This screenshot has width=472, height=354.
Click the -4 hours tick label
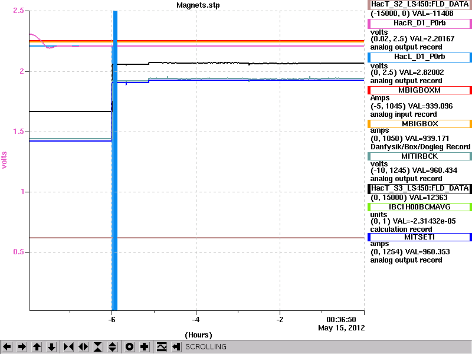coord(196,320)
